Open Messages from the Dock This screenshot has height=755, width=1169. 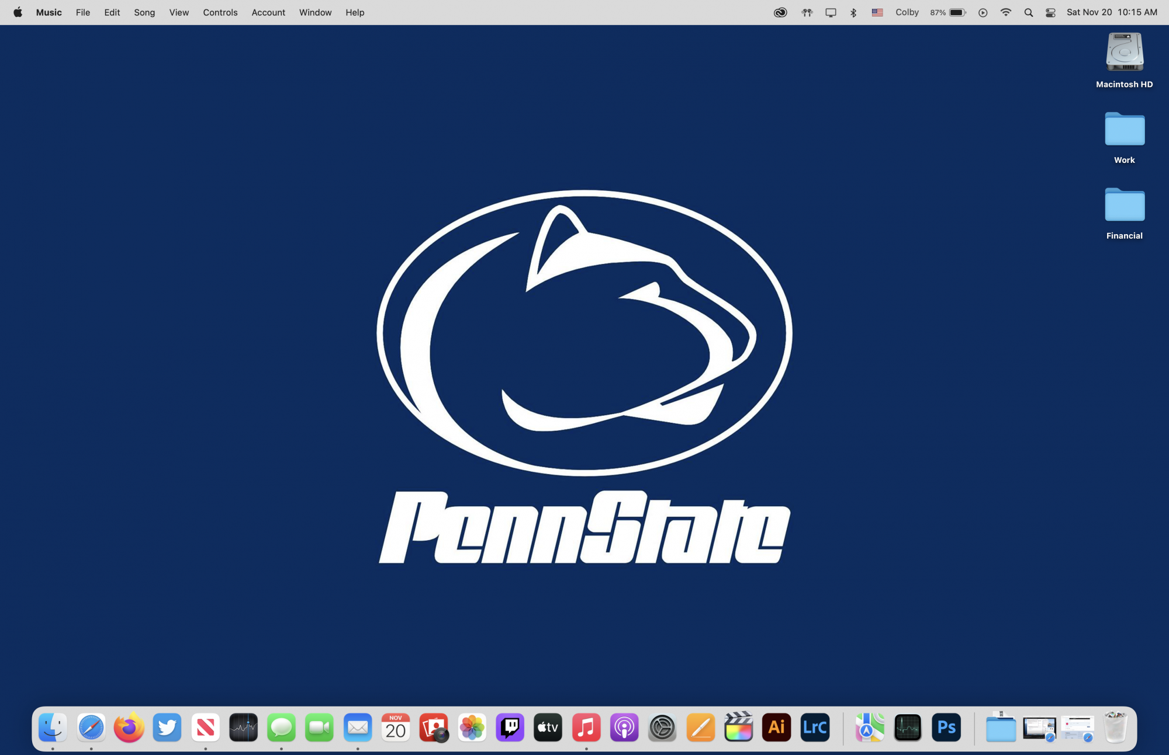click(x=281, y=728)
